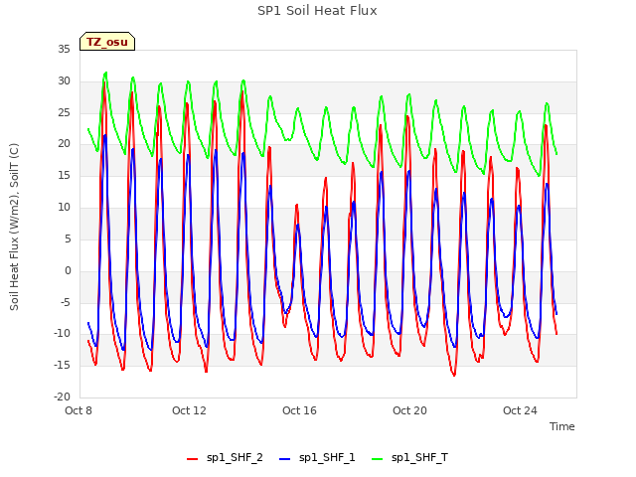636x477 pixels.
Task: Click the blue sp1_SHF_1 legend swatch
Action: 285,459
